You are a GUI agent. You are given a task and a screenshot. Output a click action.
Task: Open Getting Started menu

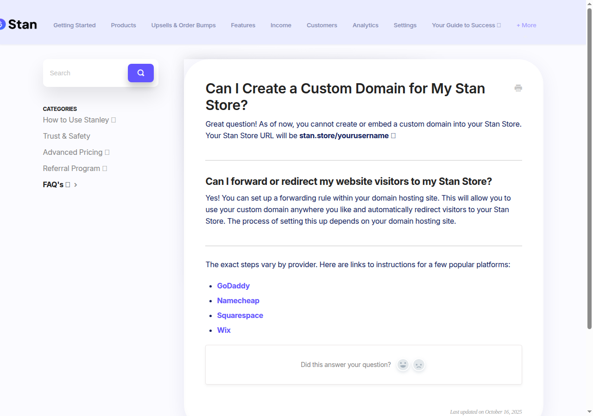75,25
